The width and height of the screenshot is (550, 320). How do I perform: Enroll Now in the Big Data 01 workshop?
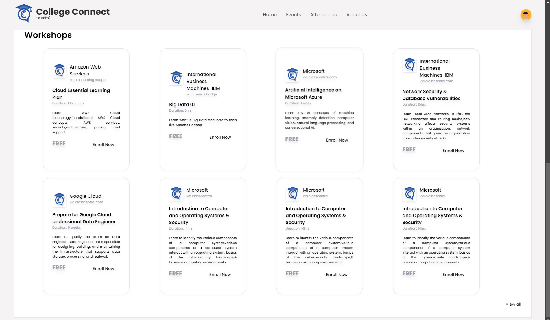220,137
